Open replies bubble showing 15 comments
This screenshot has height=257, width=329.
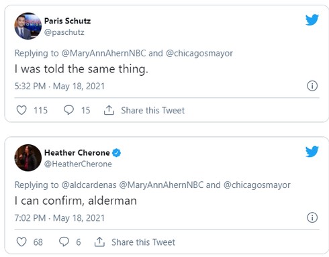pyautogui.click(x=68, y=110)
